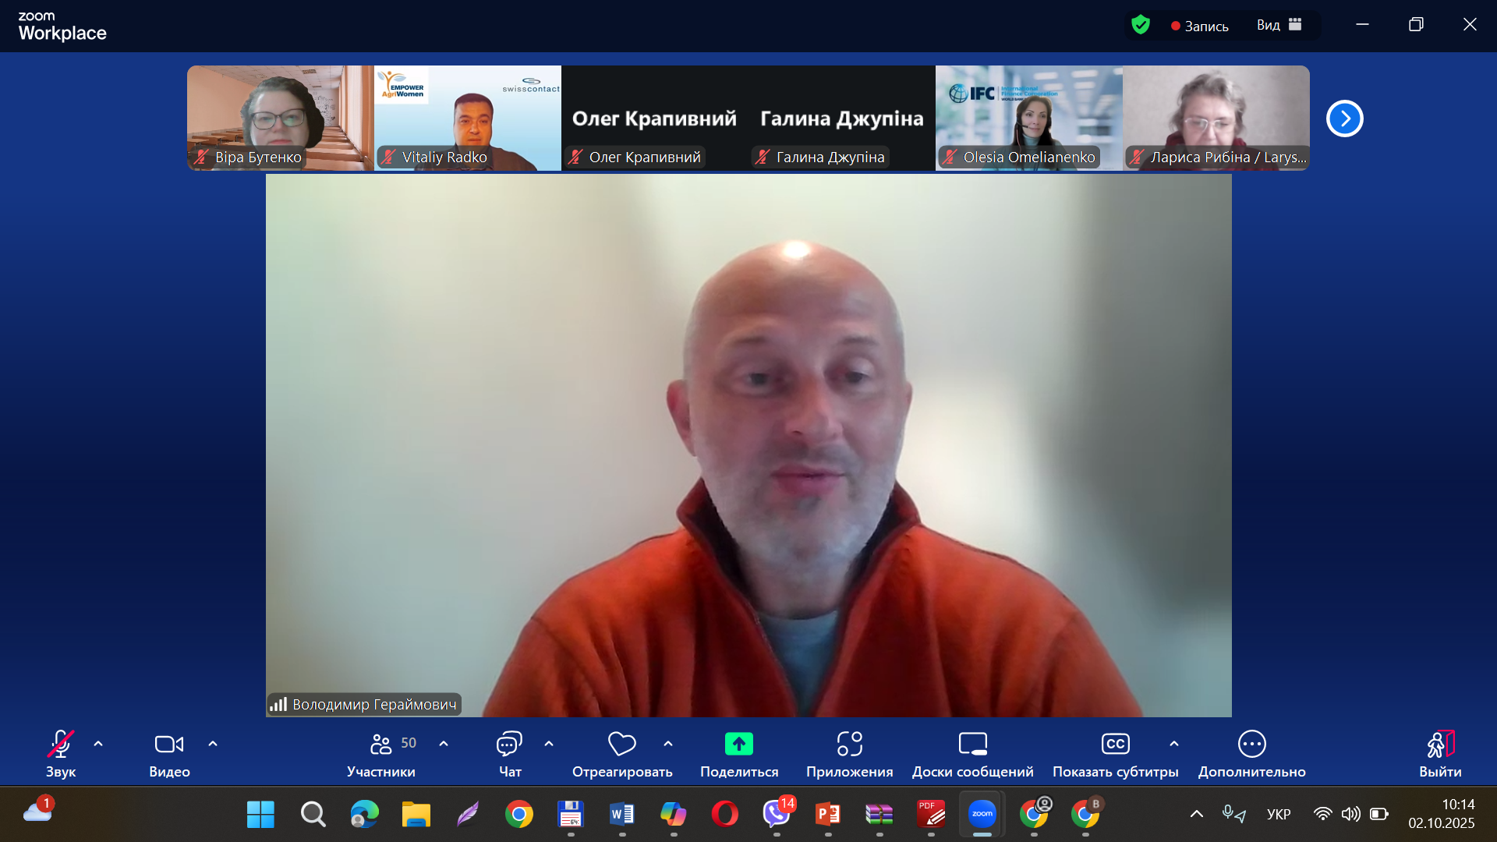
Task: Open the Приложения apps icon
Action: [x=849, y=745]
